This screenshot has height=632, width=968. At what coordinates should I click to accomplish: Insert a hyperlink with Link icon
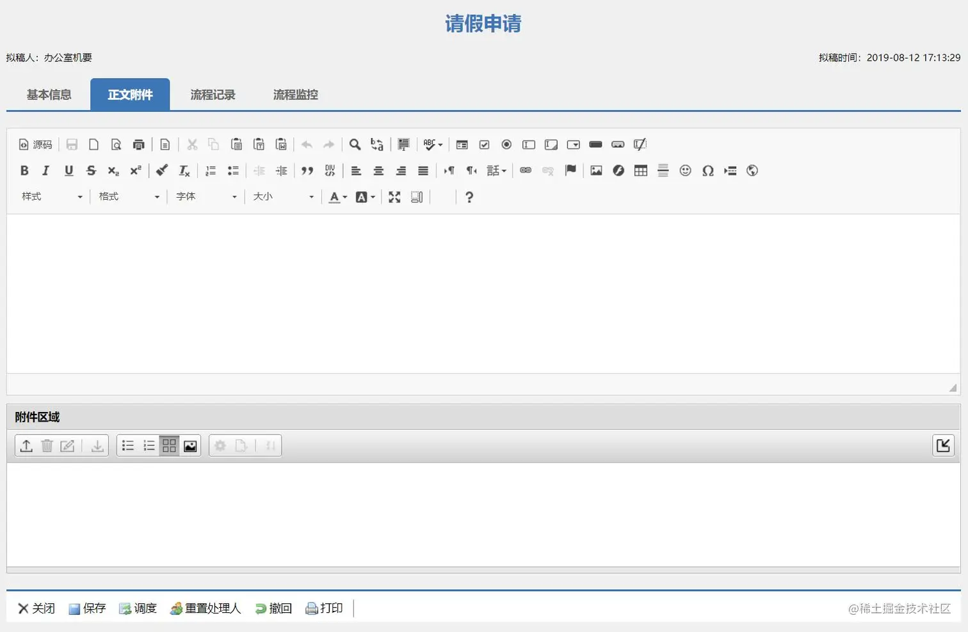(x=526, y=171)
